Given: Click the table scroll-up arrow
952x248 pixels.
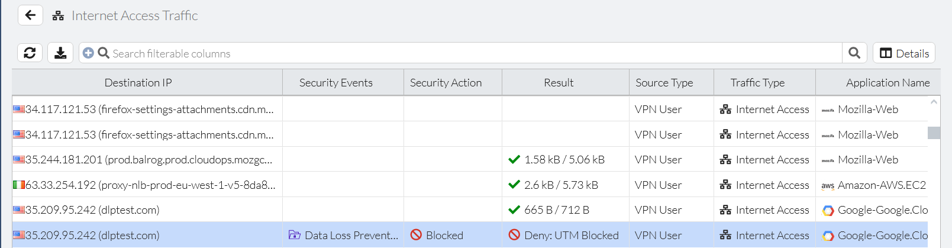Looking at the screenshot, I should point(934,102).
